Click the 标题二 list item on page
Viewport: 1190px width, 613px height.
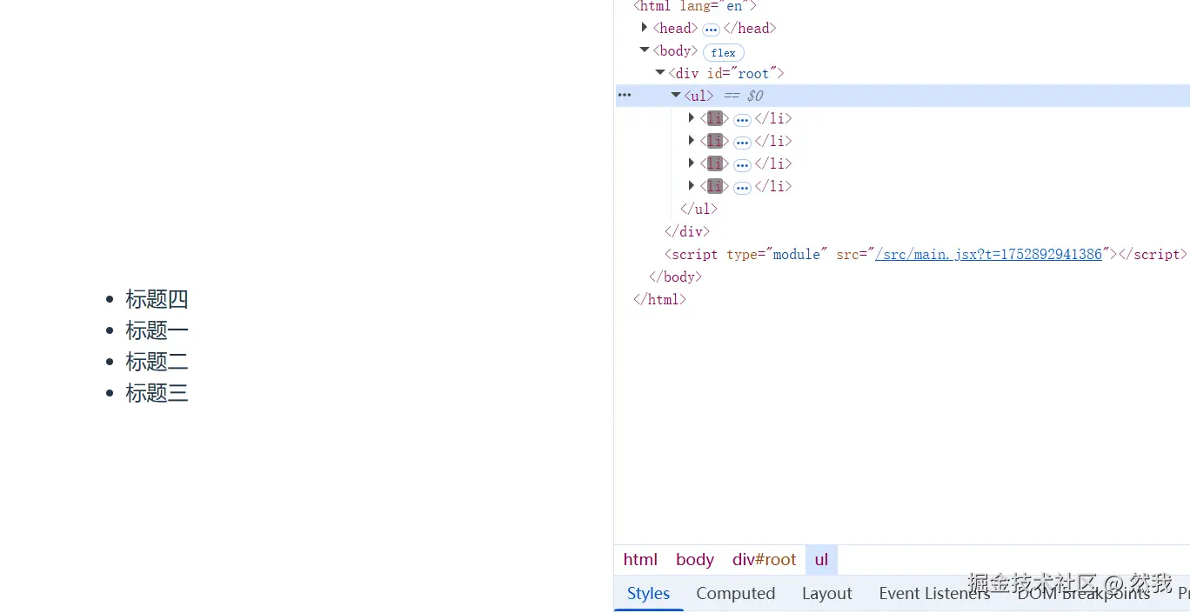click(157, 362)
